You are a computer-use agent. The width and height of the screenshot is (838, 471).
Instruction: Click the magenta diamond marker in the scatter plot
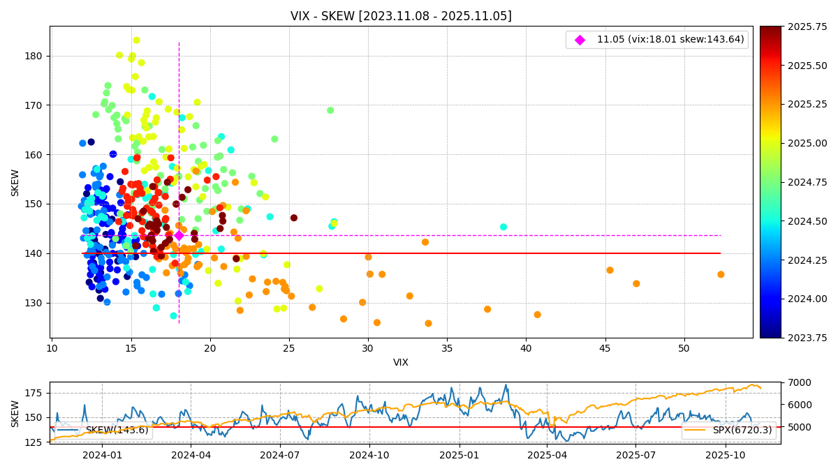coord(179,236)
